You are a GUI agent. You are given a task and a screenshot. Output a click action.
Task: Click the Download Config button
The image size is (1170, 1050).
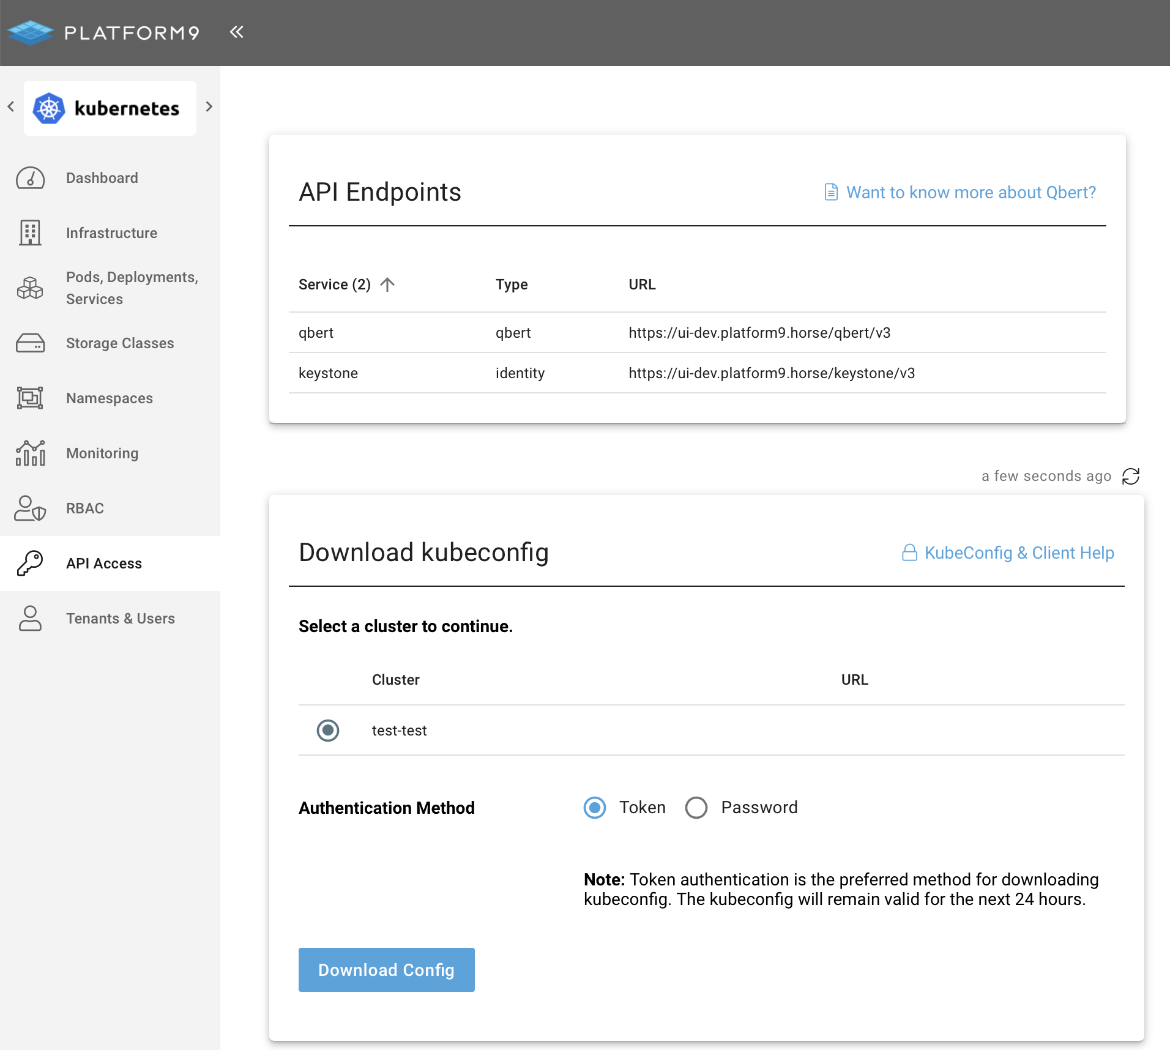(386, 970)
